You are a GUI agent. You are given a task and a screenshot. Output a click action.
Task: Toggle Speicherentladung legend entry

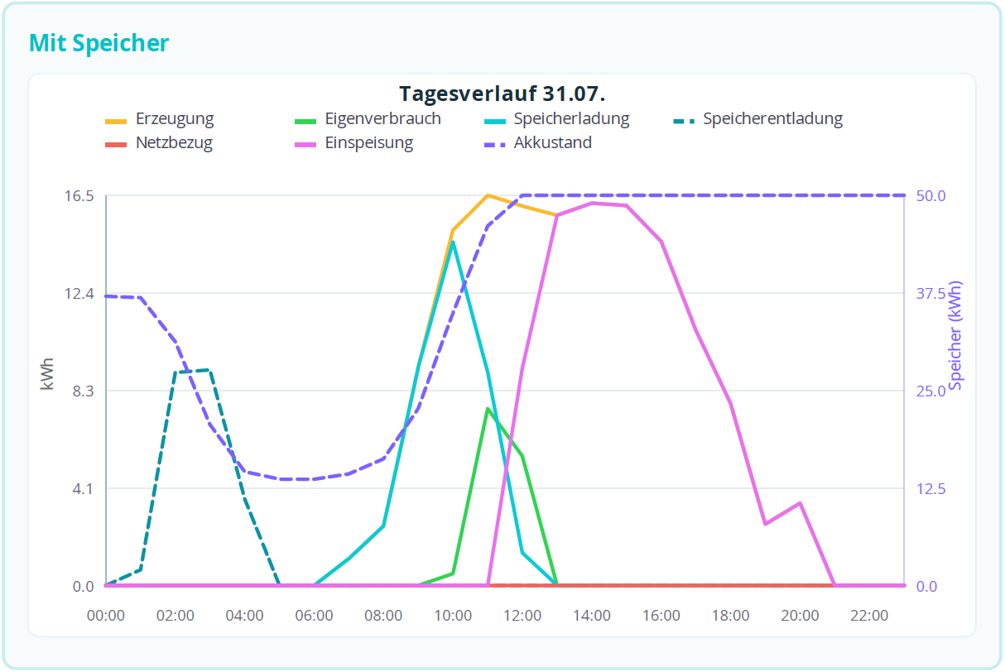757,118
